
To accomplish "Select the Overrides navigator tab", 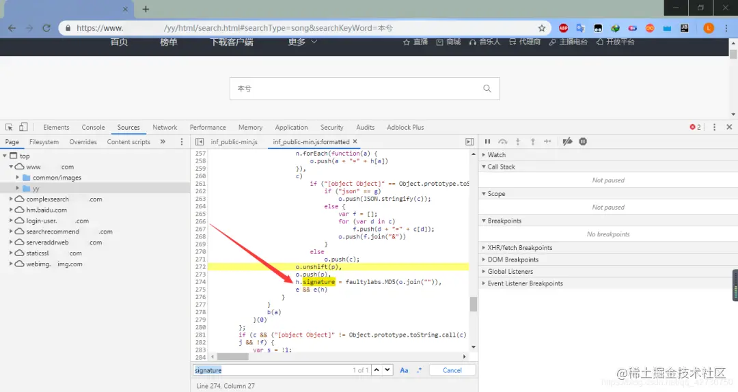I will [x=83, y=141].
